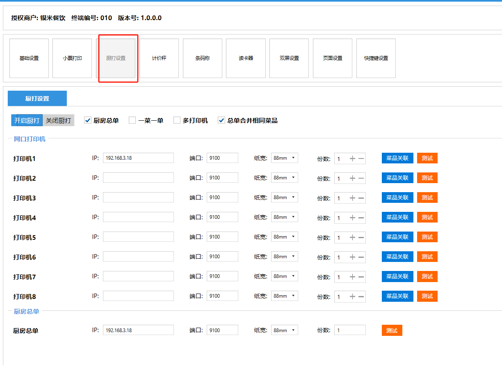Image resolution: width=502 pixels, height=365 pixels.
Task: Click plus icon for 打印机1 copies
Action: [352, 158]
